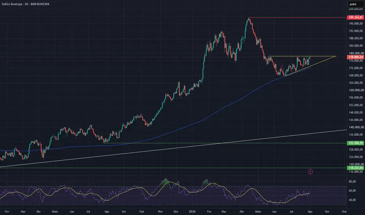Click 164.000,00 on the price axis
The height and width of the screenshot is (215, 365).
pyautogui.click(x=356, y=83)
